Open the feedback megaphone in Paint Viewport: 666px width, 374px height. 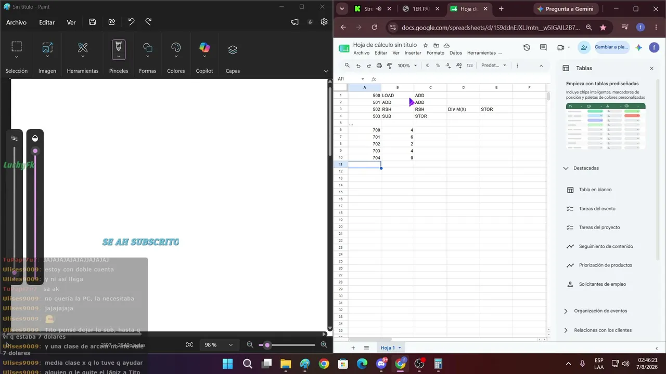pyautogui.click(x=295, y=22)
